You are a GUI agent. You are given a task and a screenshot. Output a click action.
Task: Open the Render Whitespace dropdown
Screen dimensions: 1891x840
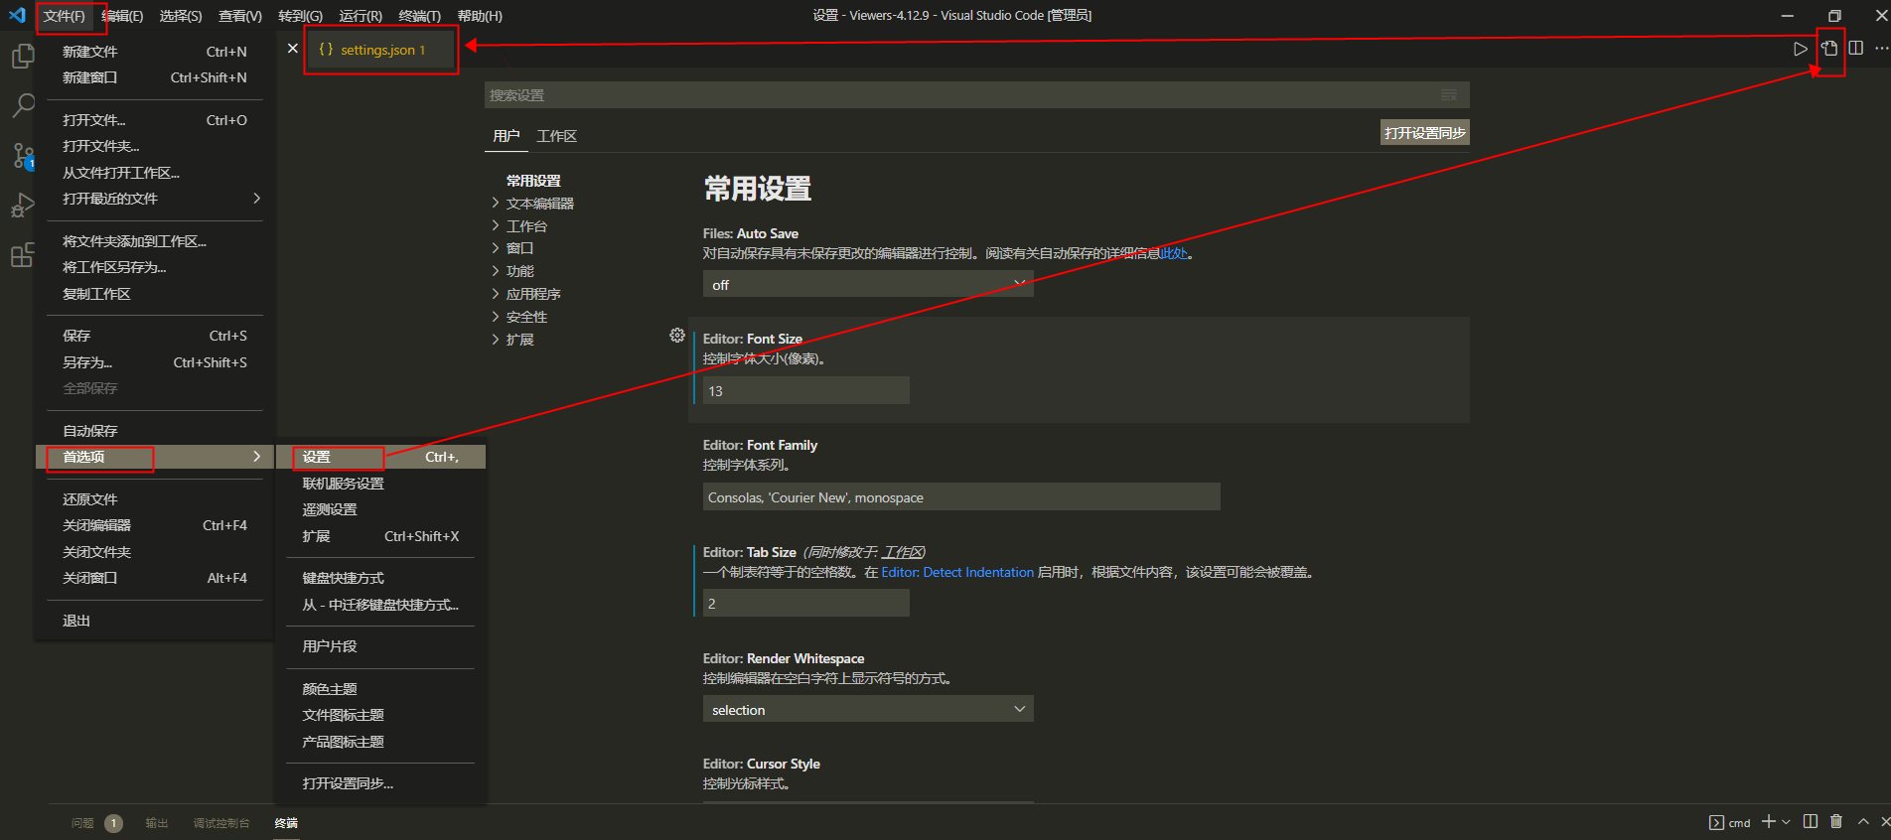[x=868, y=709]
